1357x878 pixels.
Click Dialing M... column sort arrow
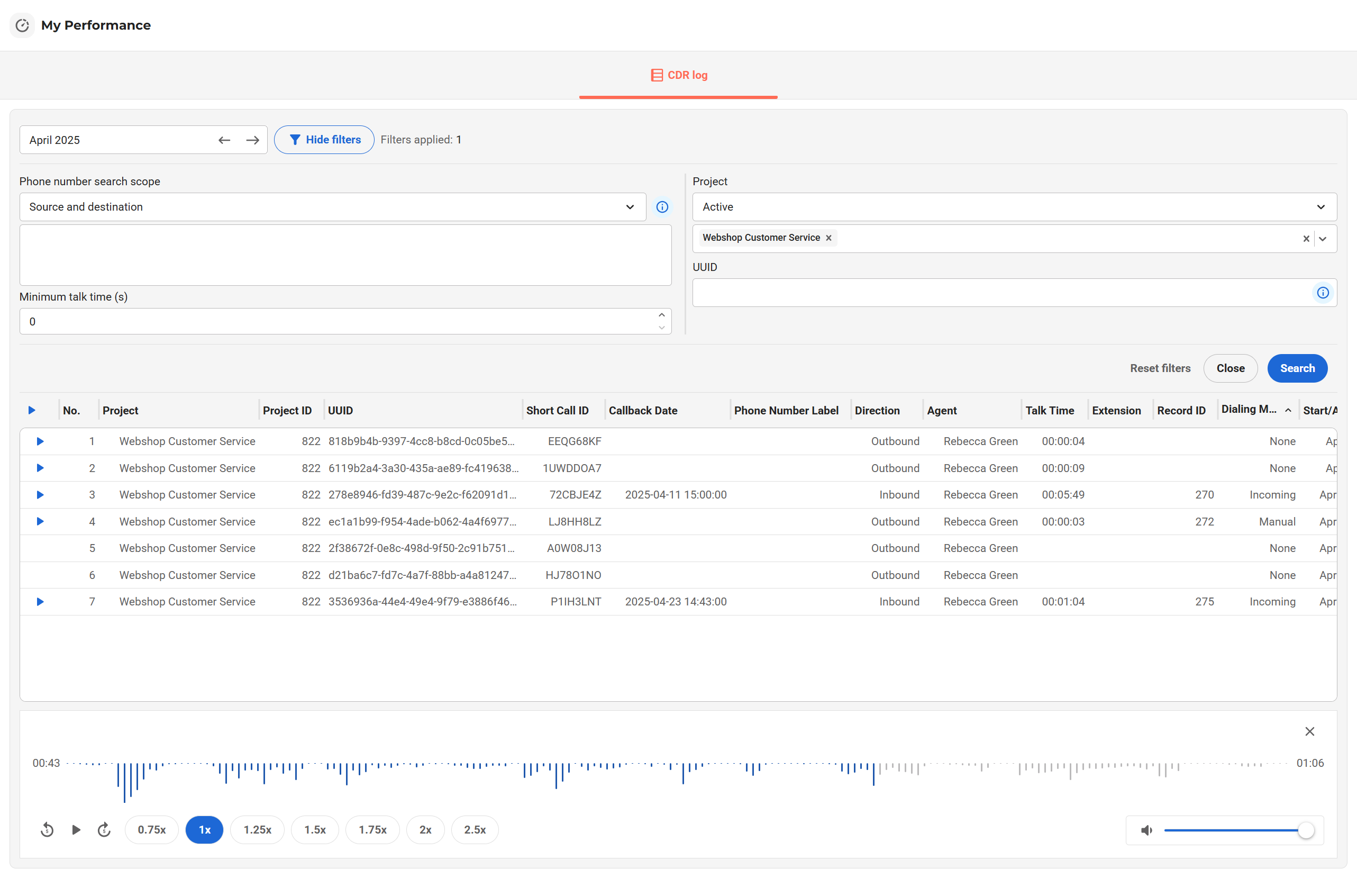(1288, 410)
